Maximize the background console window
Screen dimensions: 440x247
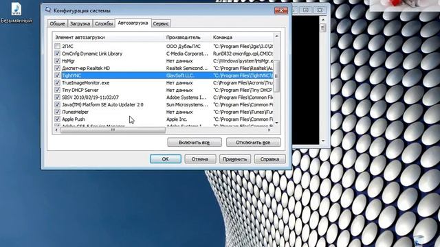pos(305,10)
